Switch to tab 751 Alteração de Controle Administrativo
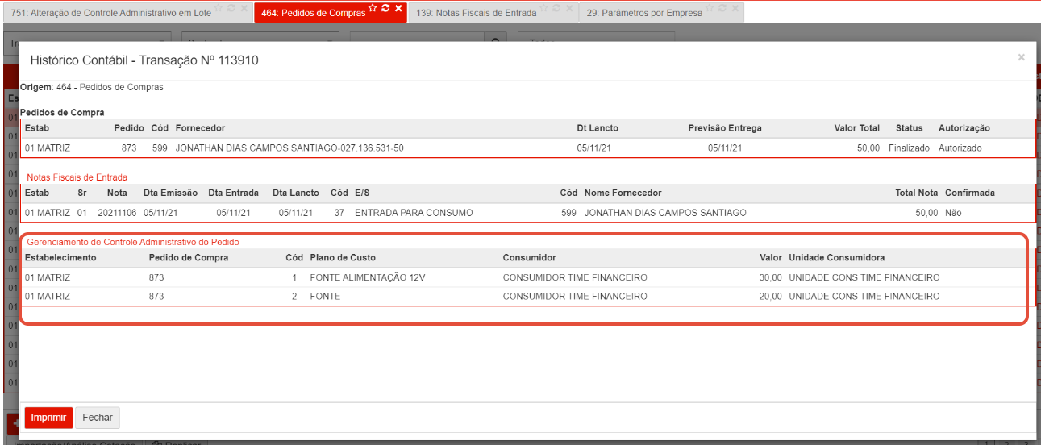This screenshot has height=445, width=1041. tap(111, 13)
